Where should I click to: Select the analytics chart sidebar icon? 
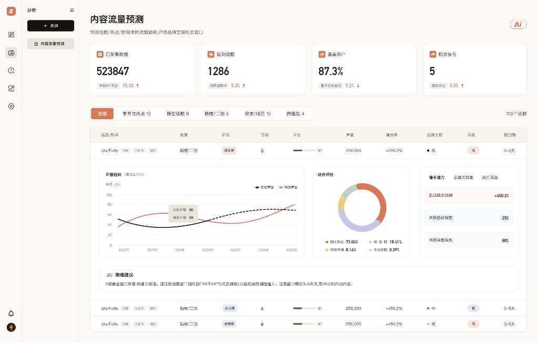(11, 53)
